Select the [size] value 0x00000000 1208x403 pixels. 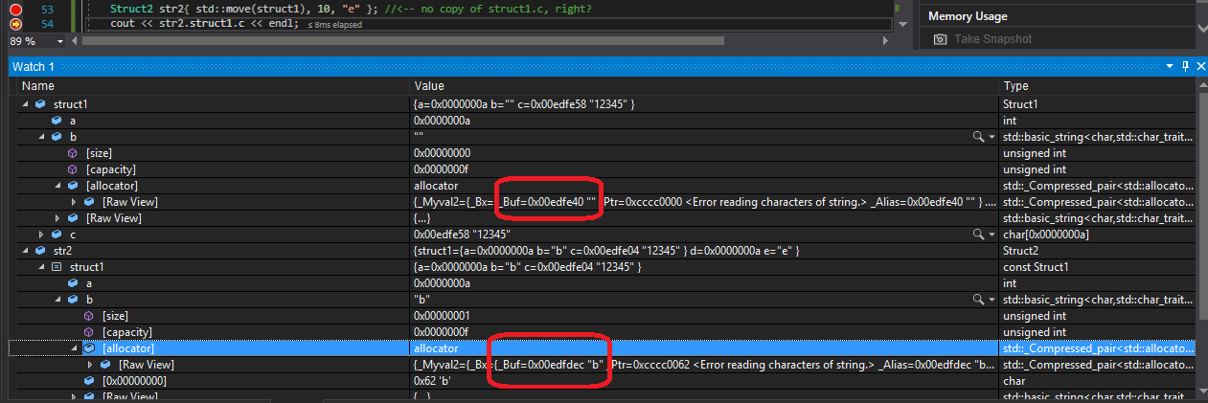pyautogui.click(x=442, y=153)
